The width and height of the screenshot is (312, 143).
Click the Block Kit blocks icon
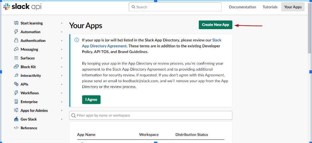(16, 67)
